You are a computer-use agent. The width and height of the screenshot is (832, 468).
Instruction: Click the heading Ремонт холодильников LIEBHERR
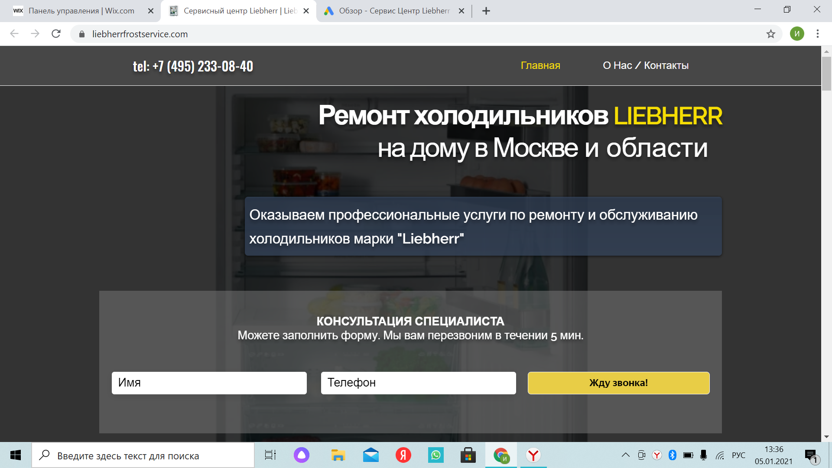coord(520,116)
